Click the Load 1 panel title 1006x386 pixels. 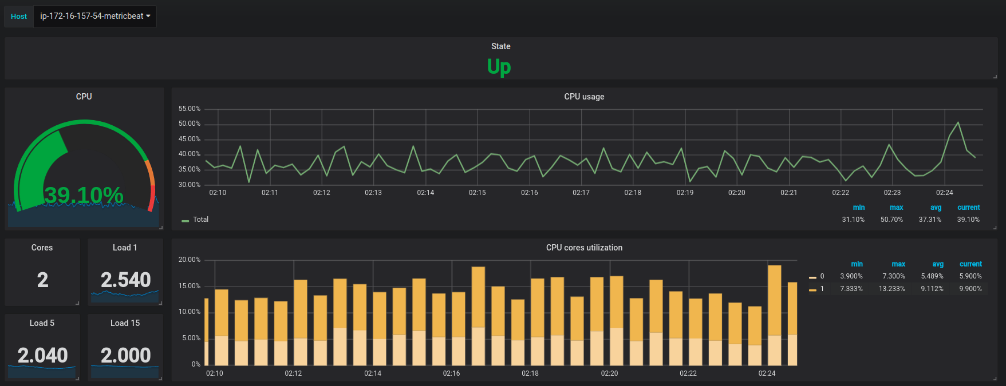[125, 248]
